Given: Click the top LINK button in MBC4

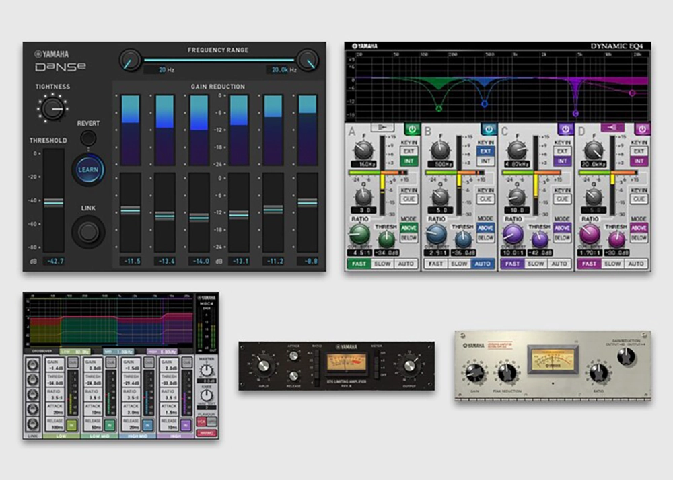Looking at the screenshot, I should click(x=32, y=365).
